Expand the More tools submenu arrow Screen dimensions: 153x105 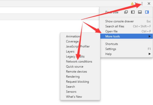(x=149, y=36)
